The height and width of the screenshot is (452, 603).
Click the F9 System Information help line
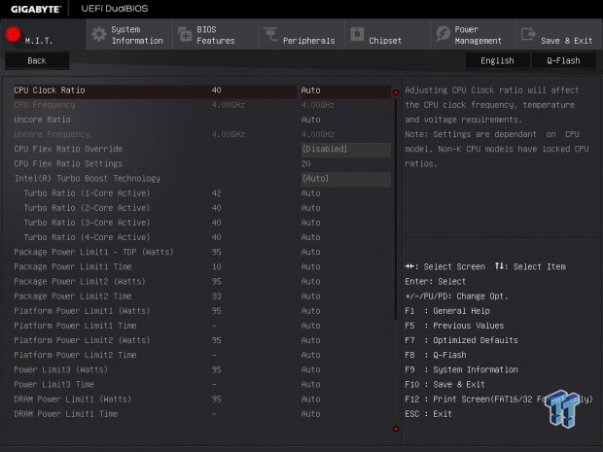click(x=461, y=369)
